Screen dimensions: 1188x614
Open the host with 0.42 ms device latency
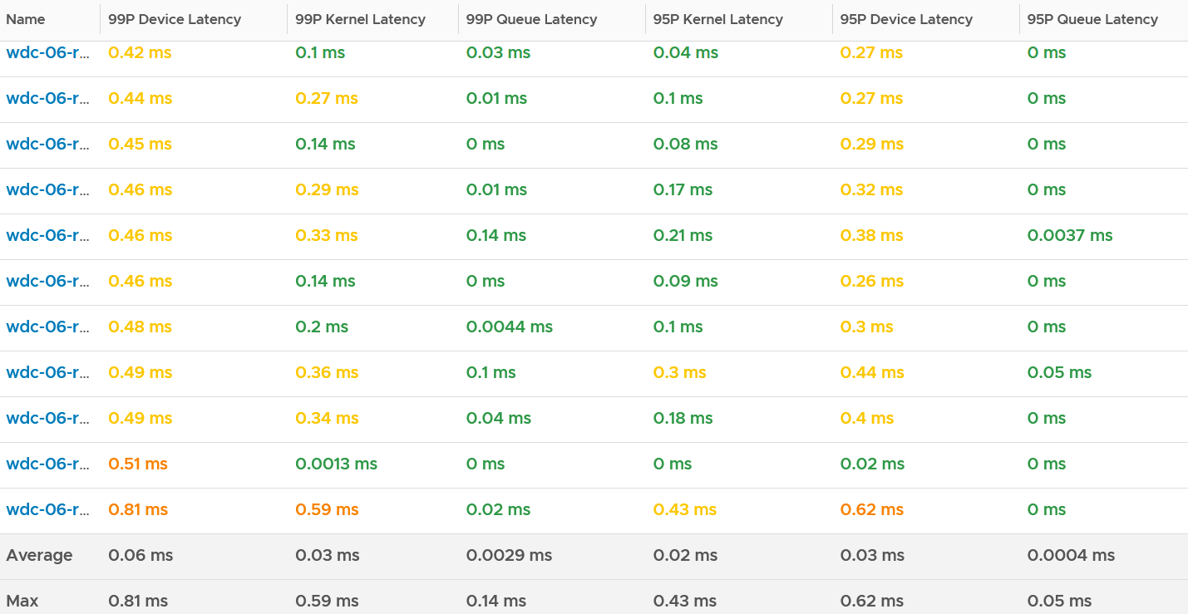point(47,52)
